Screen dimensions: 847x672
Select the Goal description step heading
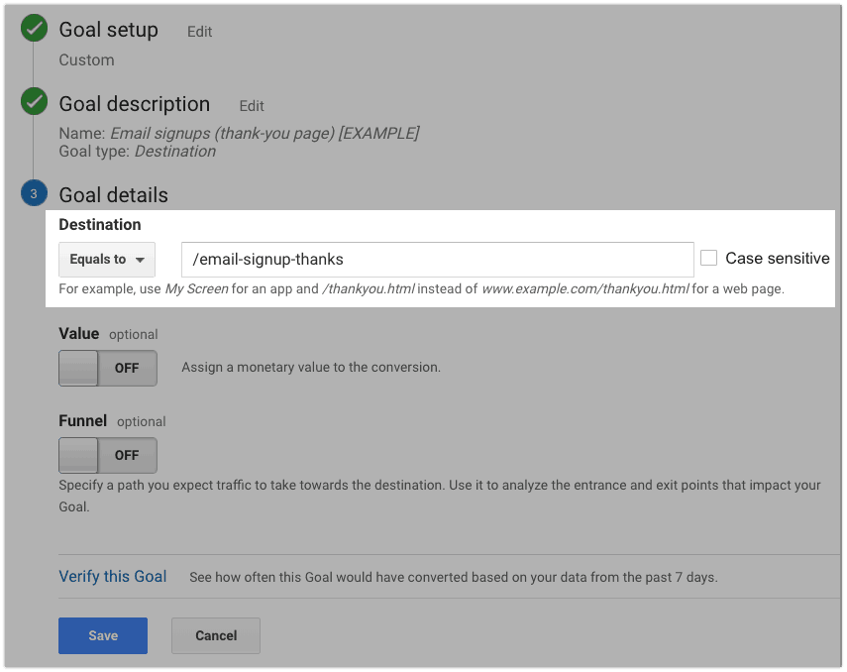[135, 104]
